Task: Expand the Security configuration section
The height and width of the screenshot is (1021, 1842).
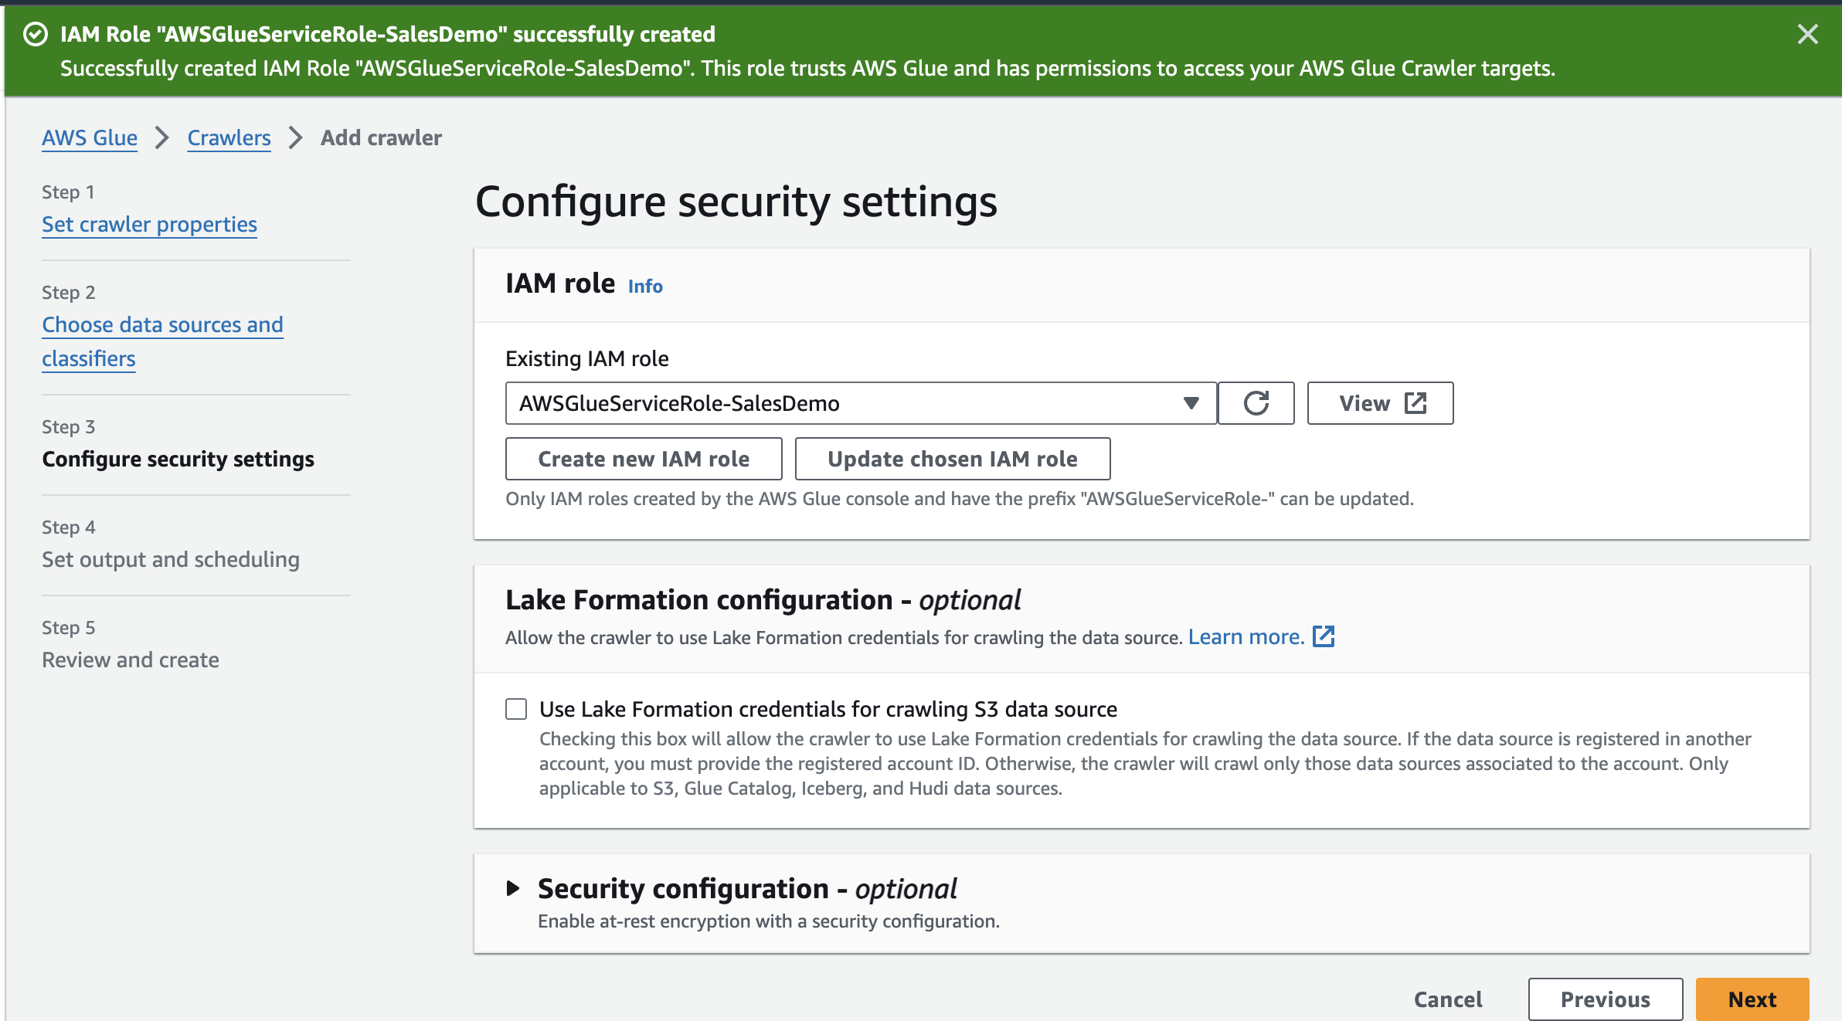Action: click(x=513, y=888)
